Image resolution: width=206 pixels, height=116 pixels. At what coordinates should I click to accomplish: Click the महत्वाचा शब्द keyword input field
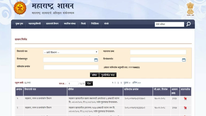(158, 52)
